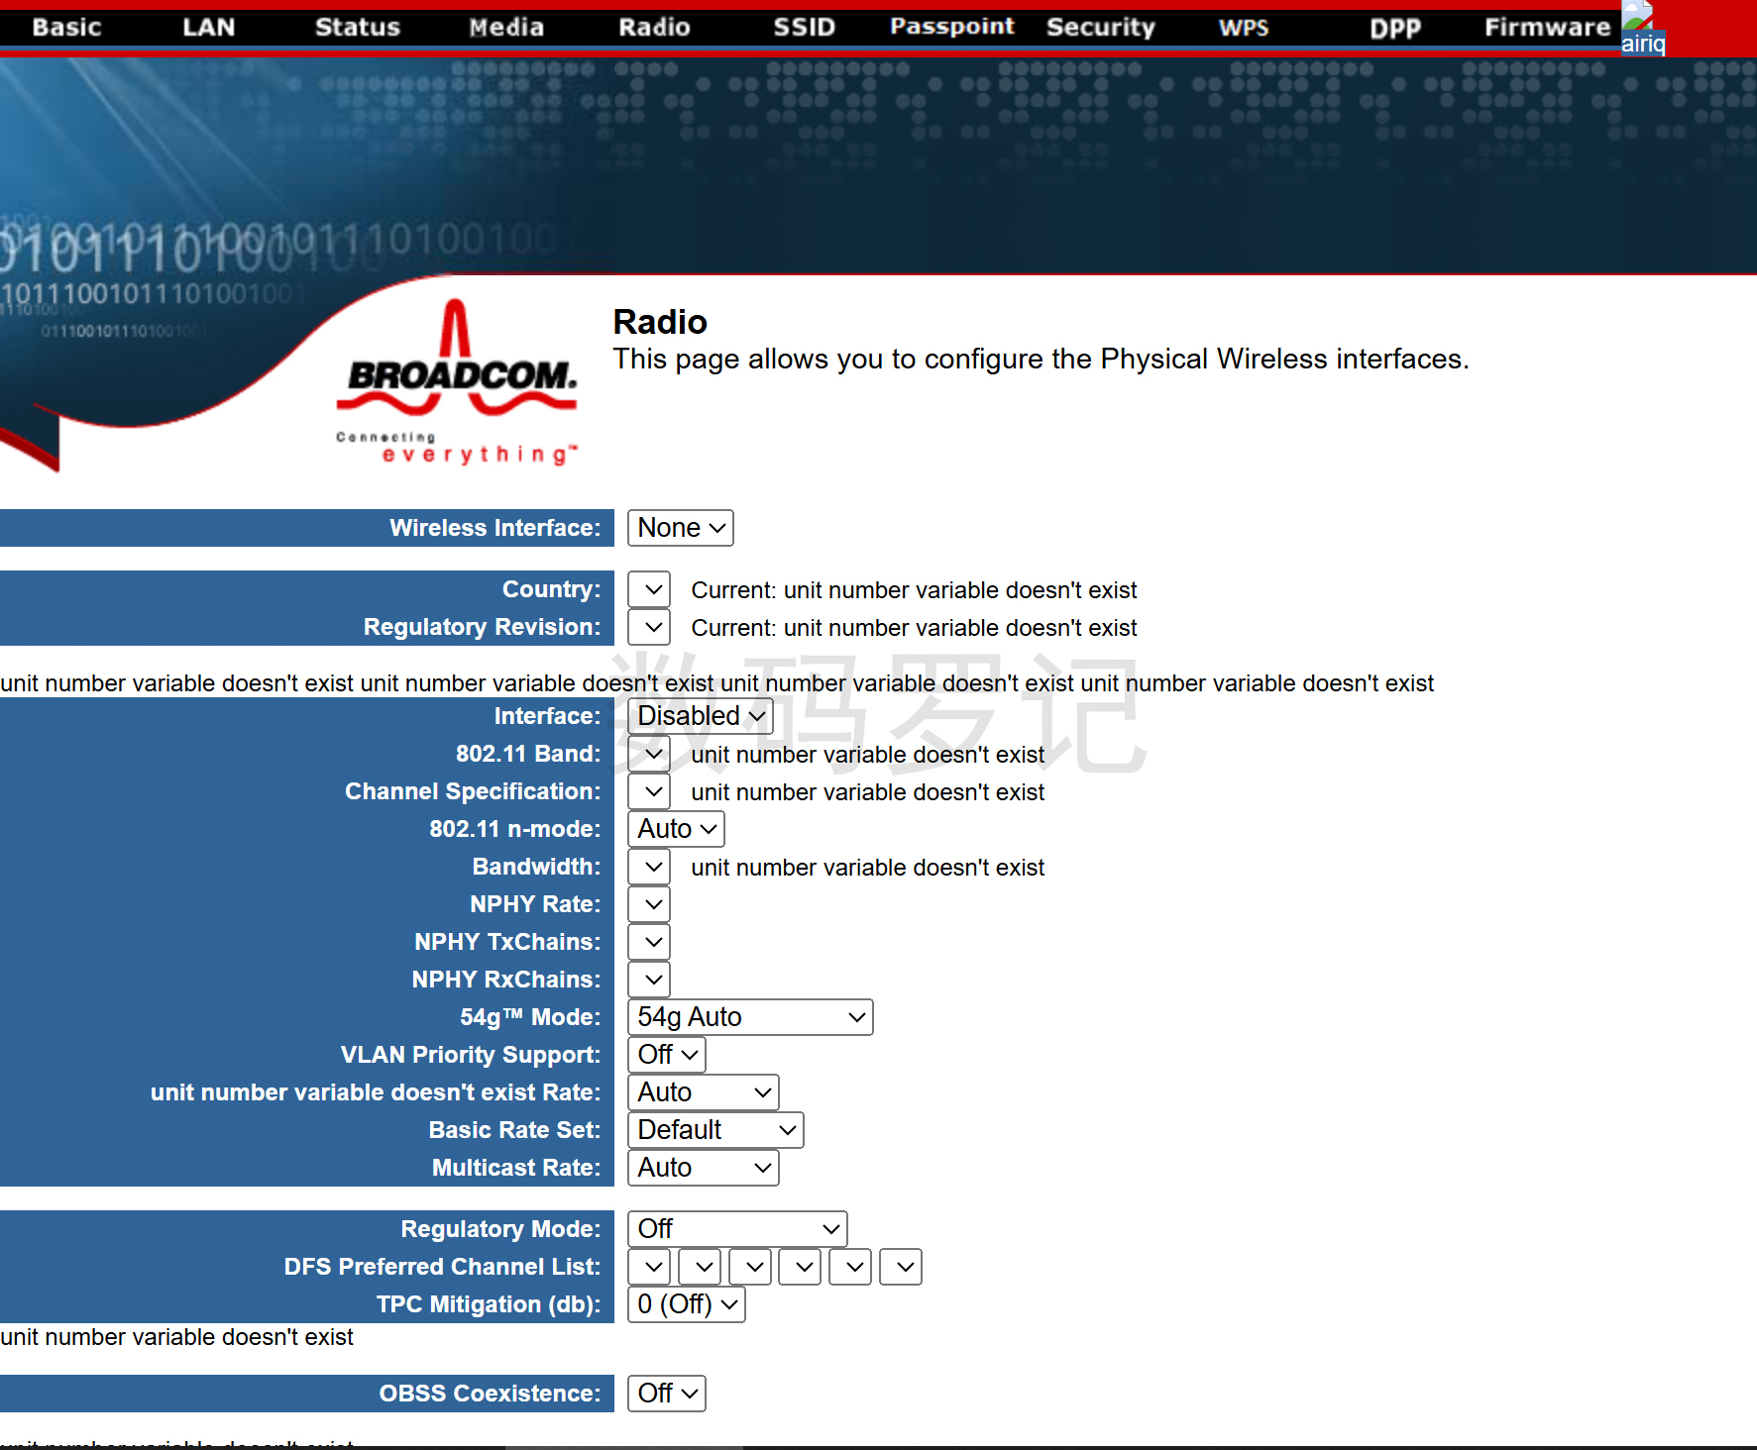The width and height of the screenshot is (1757, 1450).
Task: Open first DFS Preferred Channel dropdown
Action: [649, 1267]
